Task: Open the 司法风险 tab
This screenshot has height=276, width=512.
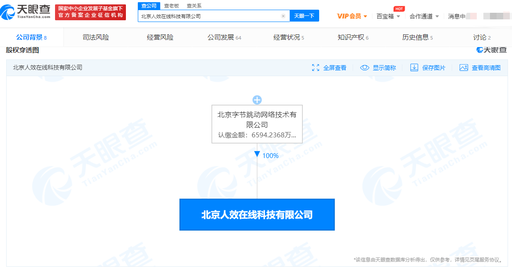Action: [96, 37]
